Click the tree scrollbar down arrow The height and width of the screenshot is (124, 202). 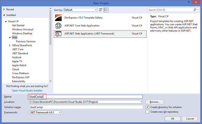50,81
